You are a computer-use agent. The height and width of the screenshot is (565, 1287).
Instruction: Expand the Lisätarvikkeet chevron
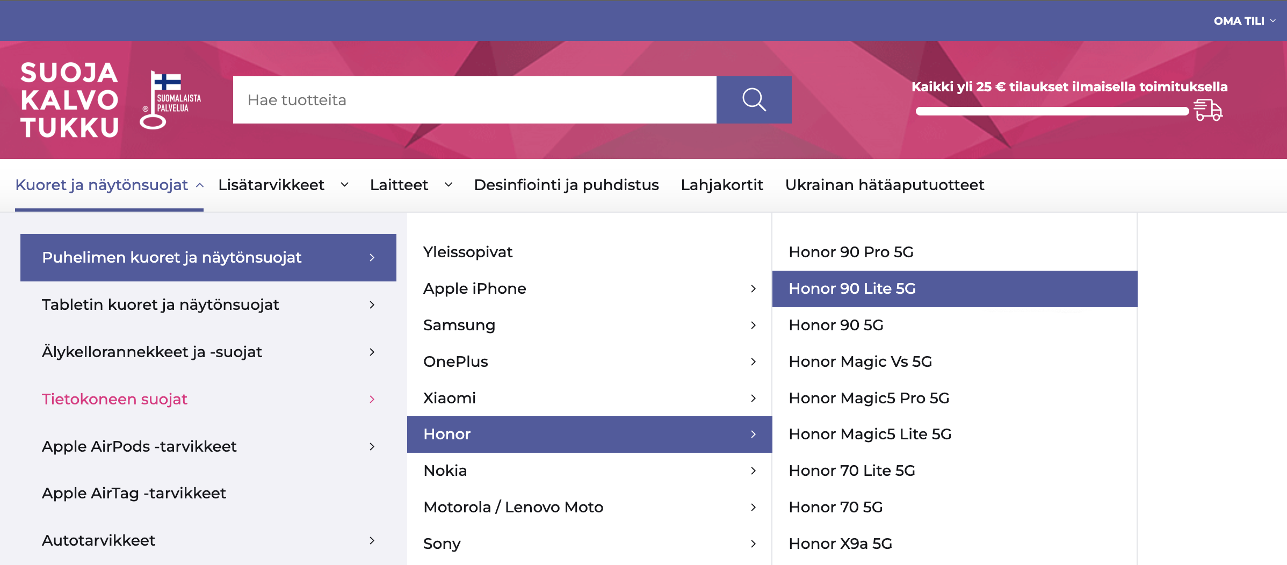point(344,185)
